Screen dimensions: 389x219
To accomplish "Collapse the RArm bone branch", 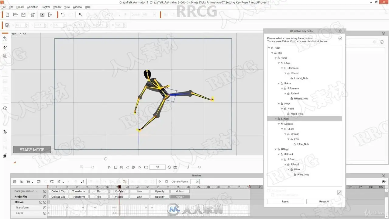I will click(279, 83).
